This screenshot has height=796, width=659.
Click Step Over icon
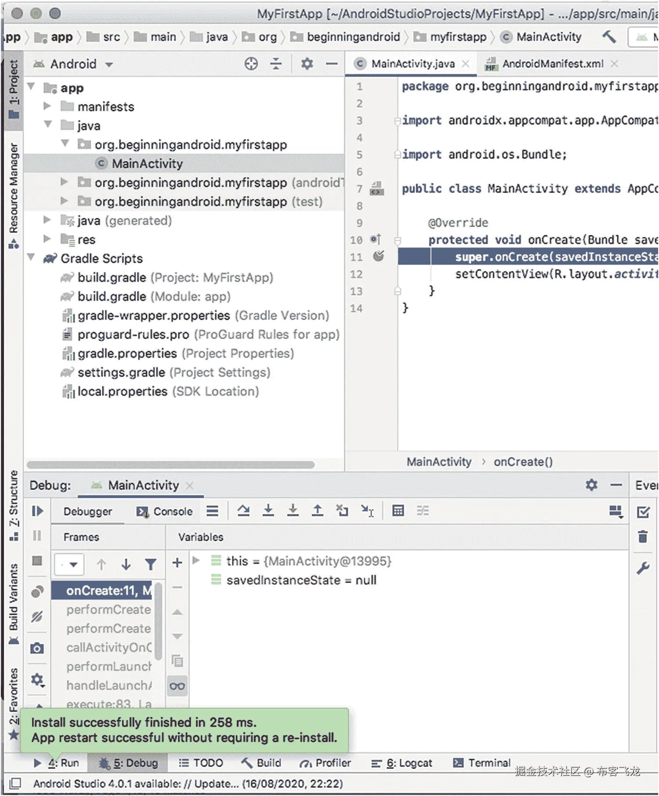click(243, 511)
